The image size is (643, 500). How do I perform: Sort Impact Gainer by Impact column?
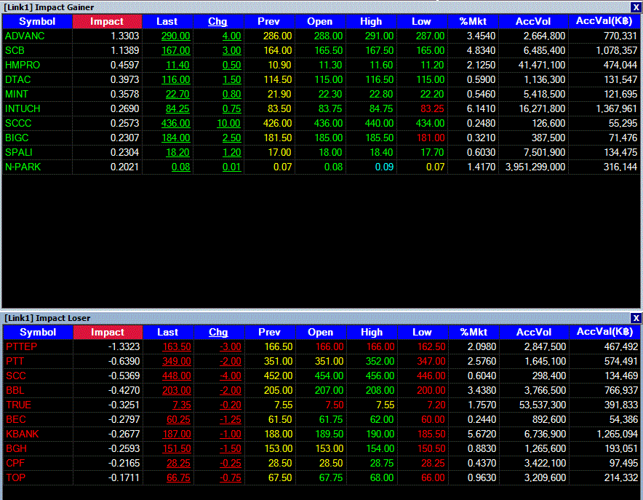coord(107,21)
